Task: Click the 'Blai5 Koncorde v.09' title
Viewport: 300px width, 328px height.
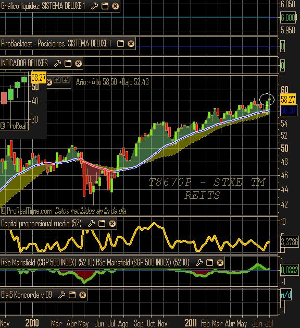Action: [27, 295]
